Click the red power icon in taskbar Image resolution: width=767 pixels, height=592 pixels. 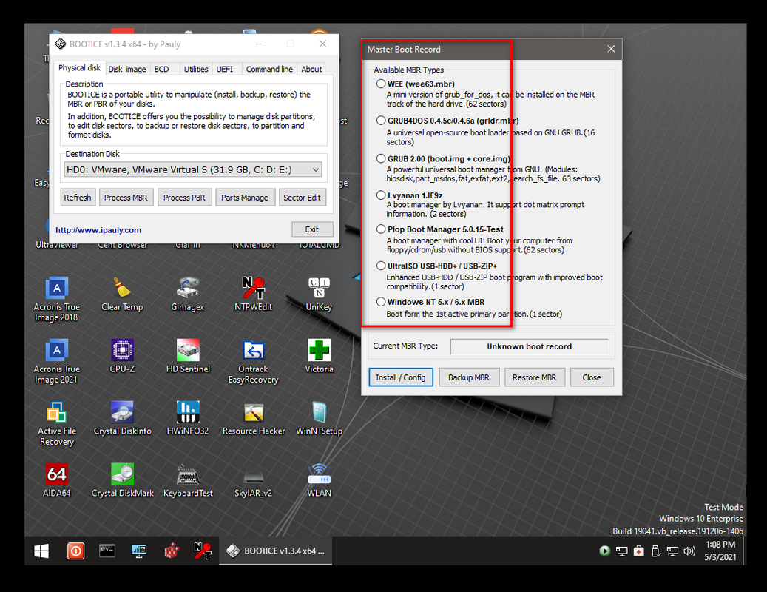click(76, 551)
